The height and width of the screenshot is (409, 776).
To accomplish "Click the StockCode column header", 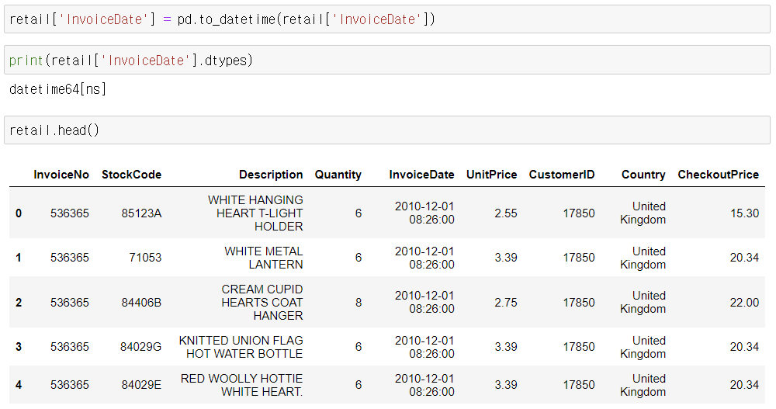I will point(132,175).
